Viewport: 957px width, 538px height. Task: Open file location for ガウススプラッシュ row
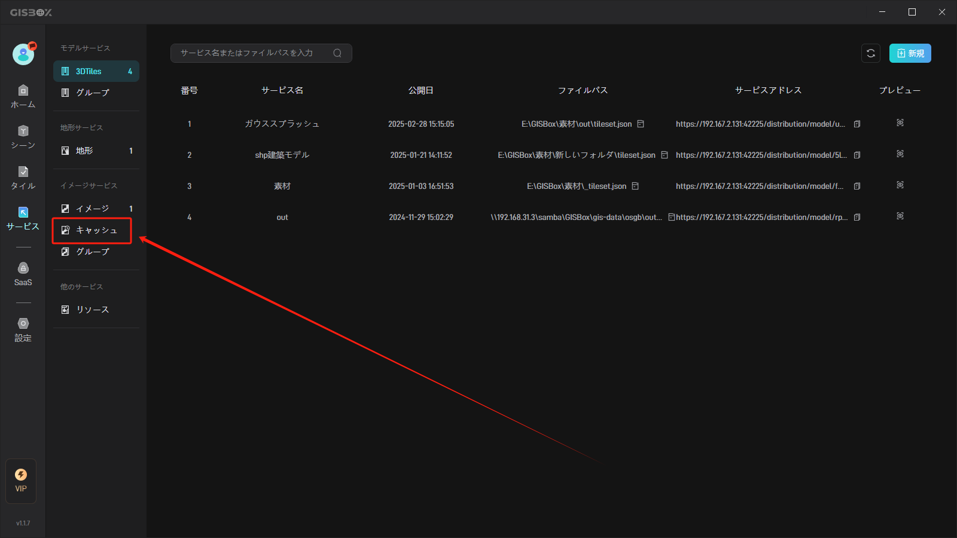[x=641, y=124]
